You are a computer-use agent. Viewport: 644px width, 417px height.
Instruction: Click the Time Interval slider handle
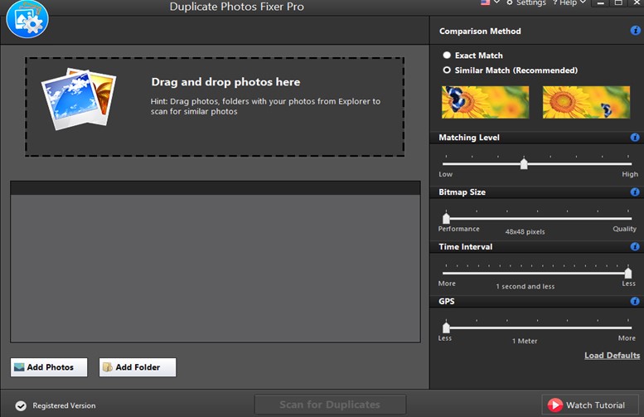click(x=627, y=273)
